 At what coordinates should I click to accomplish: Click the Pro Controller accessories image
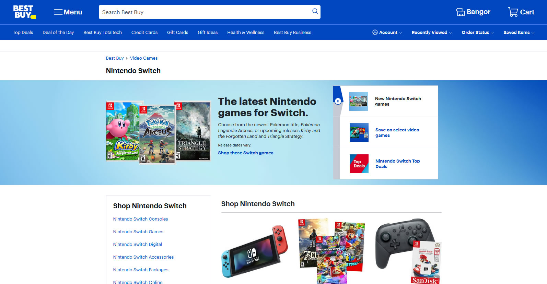coord(408,251)
